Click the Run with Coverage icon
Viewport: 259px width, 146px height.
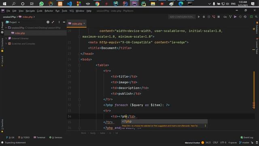[209, 17]
